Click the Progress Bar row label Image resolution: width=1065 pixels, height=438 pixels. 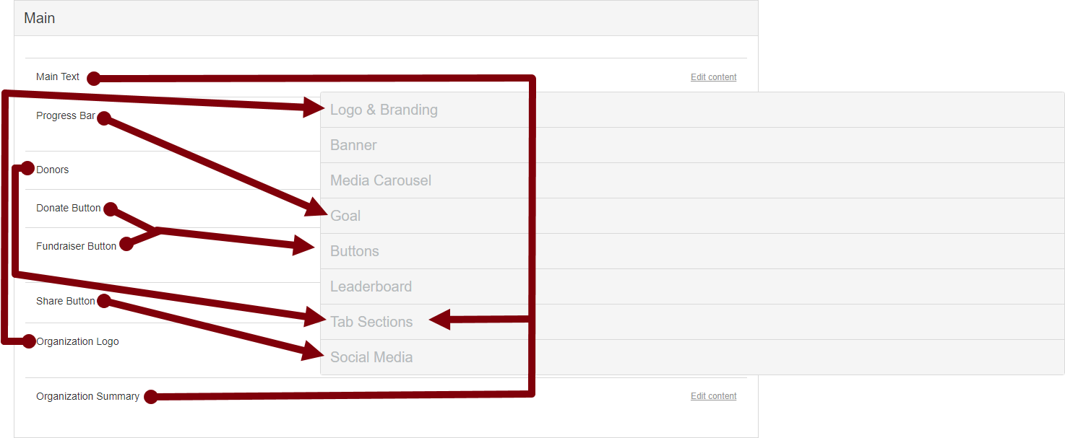[x=66, y=115]
